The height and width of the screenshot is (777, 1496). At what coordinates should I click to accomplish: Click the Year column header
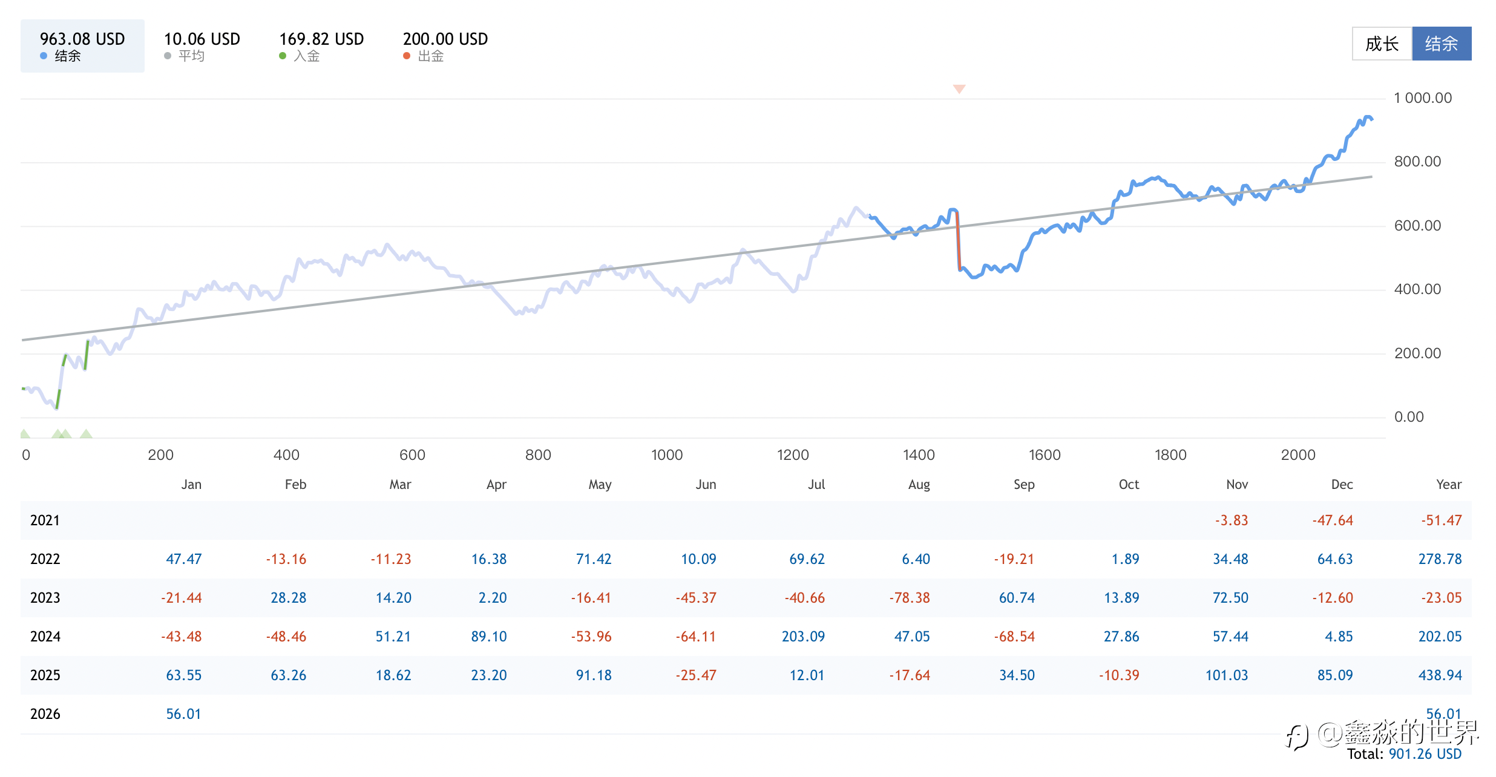pyautogui.click(x=1448, y=485)
